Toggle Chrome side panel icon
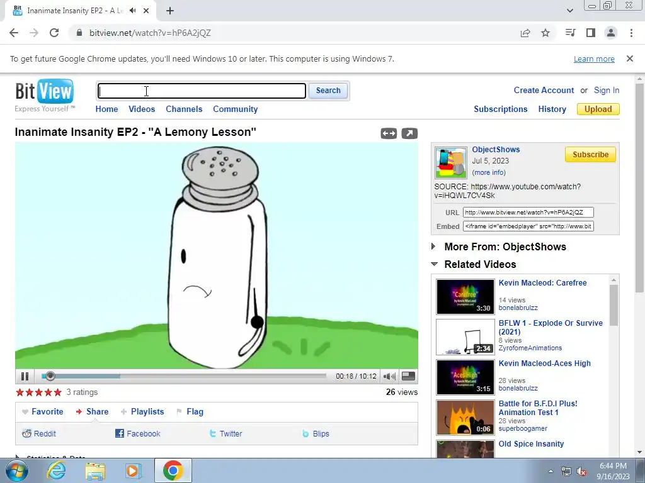This screenshot has height=483, width=645. pos(591,33)
